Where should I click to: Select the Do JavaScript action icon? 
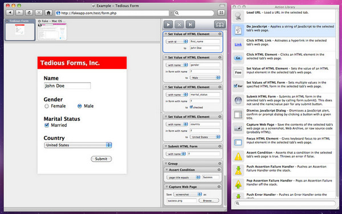pos(238,30)
